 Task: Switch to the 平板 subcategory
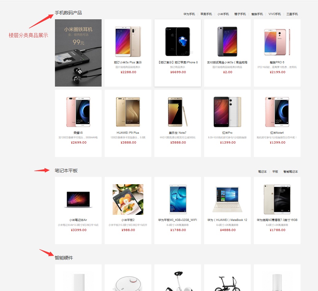pos(275,171)
